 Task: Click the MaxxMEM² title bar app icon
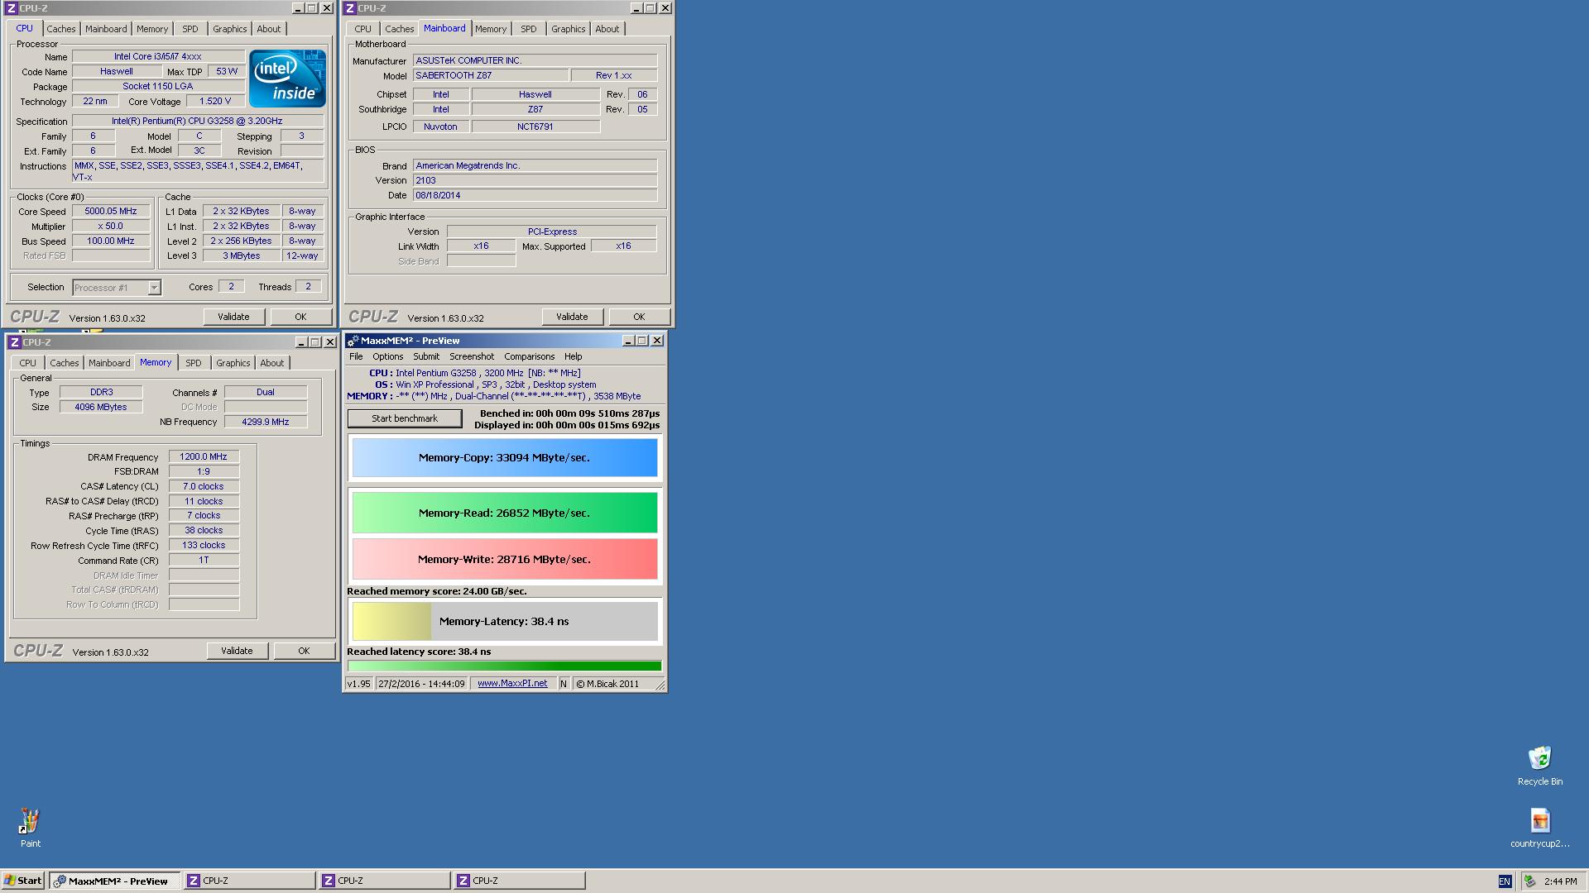pos(353,341)
